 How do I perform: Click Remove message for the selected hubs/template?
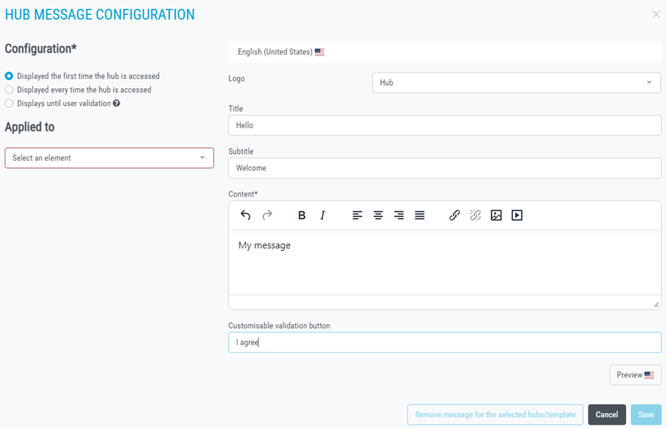[x=495, y=414]
